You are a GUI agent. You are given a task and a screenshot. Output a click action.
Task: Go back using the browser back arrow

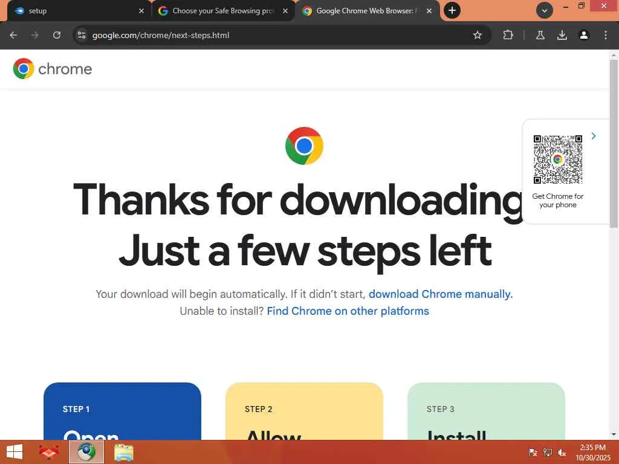coord(13,35)
